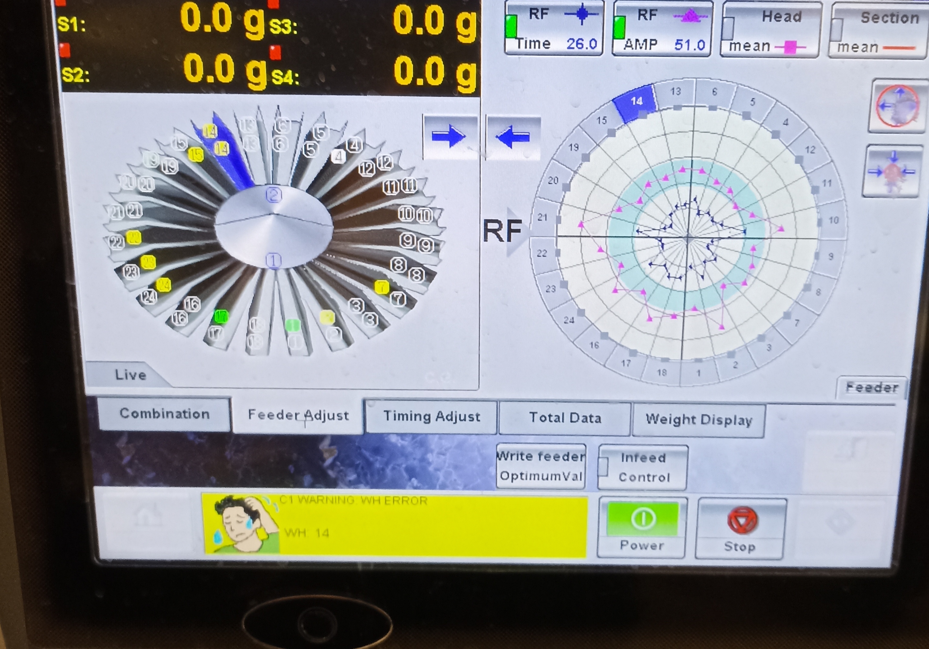Enable the Head mean checkbox
The width and height of the screenshot is (929, 649).
[729, 28]
